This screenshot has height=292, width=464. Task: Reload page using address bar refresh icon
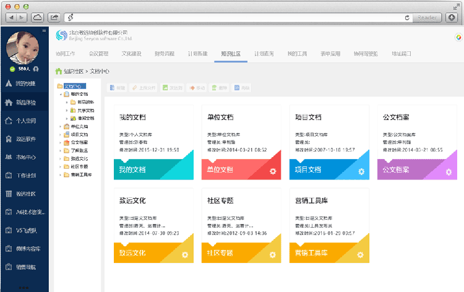(407, 17)
